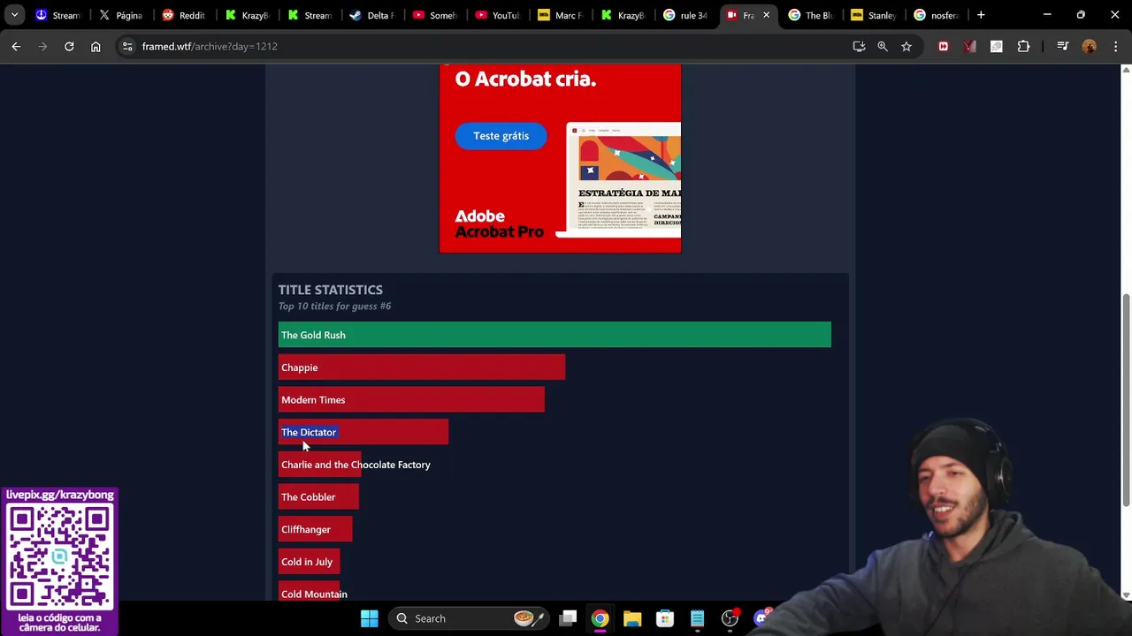Open the Notepad taskbar icon
Viewport: 1132px width, 636px height.
click(x=697, y=618)
